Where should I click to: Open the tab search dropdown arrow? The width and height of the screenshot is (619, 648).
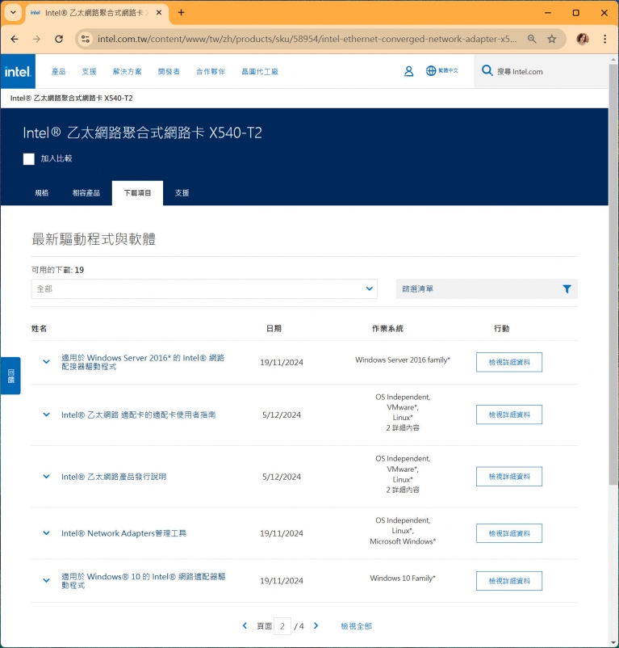[x=13, y=12]
